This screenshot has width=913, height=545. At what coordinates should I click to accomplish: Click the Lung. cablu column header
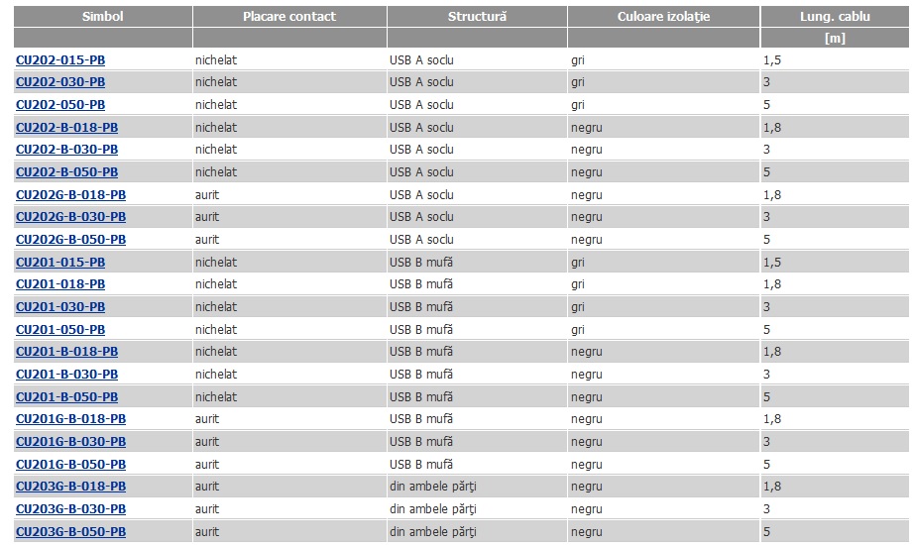[x=835, y=16]
